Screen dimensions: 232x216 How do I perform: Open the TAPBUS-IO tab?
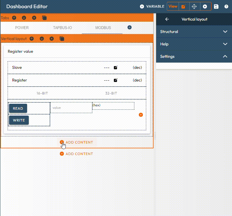click(x=62, y=28)
